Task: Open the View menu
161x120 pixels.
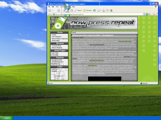Action: coord(57,7)
